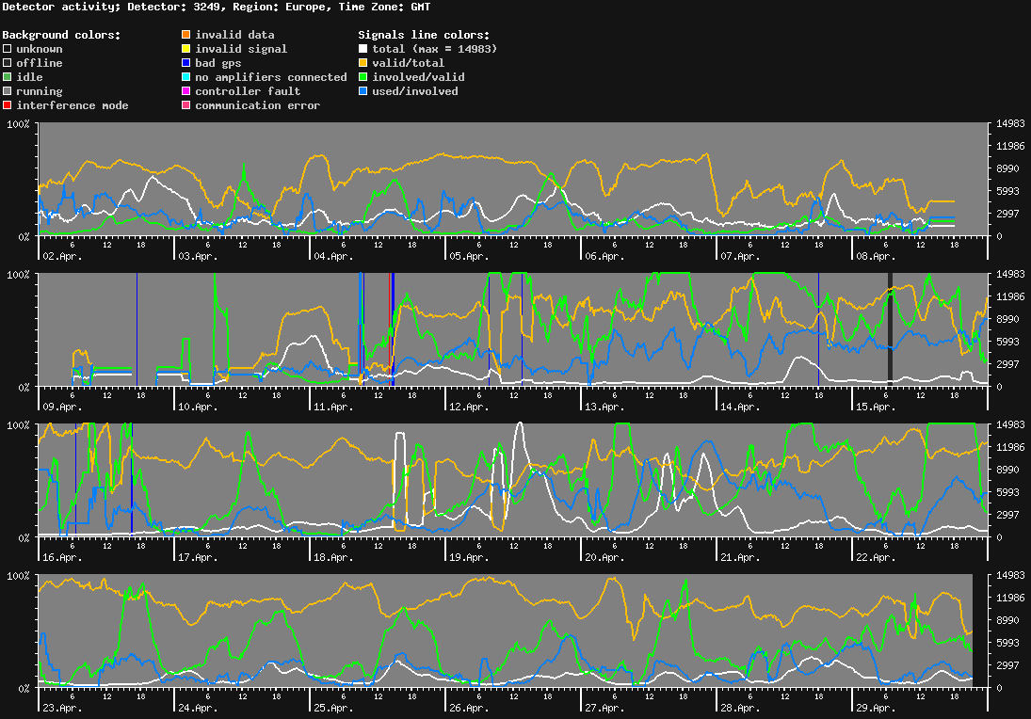Toggle the total signal line visibility
1031x719 pixels.
pos(361,49)
